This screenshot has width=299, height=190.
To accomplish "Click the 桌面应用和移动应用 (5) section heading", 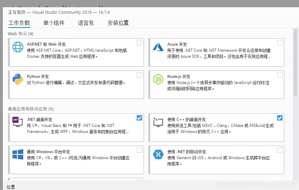I will (x=31, y=109).
